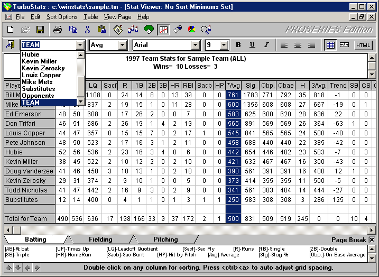Click the HR column header
Image resolution: width=379 pixels, height=277 pixels.
[175, 86]
